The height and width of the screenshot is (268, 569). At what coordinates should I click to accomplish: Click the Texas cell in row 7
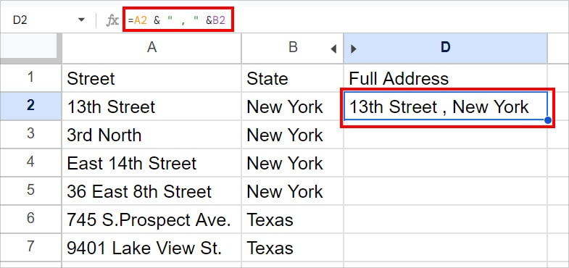click(293, 248)
